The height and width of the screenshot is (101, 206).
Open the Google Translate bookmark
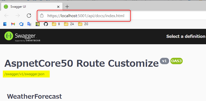click(29, 24)
